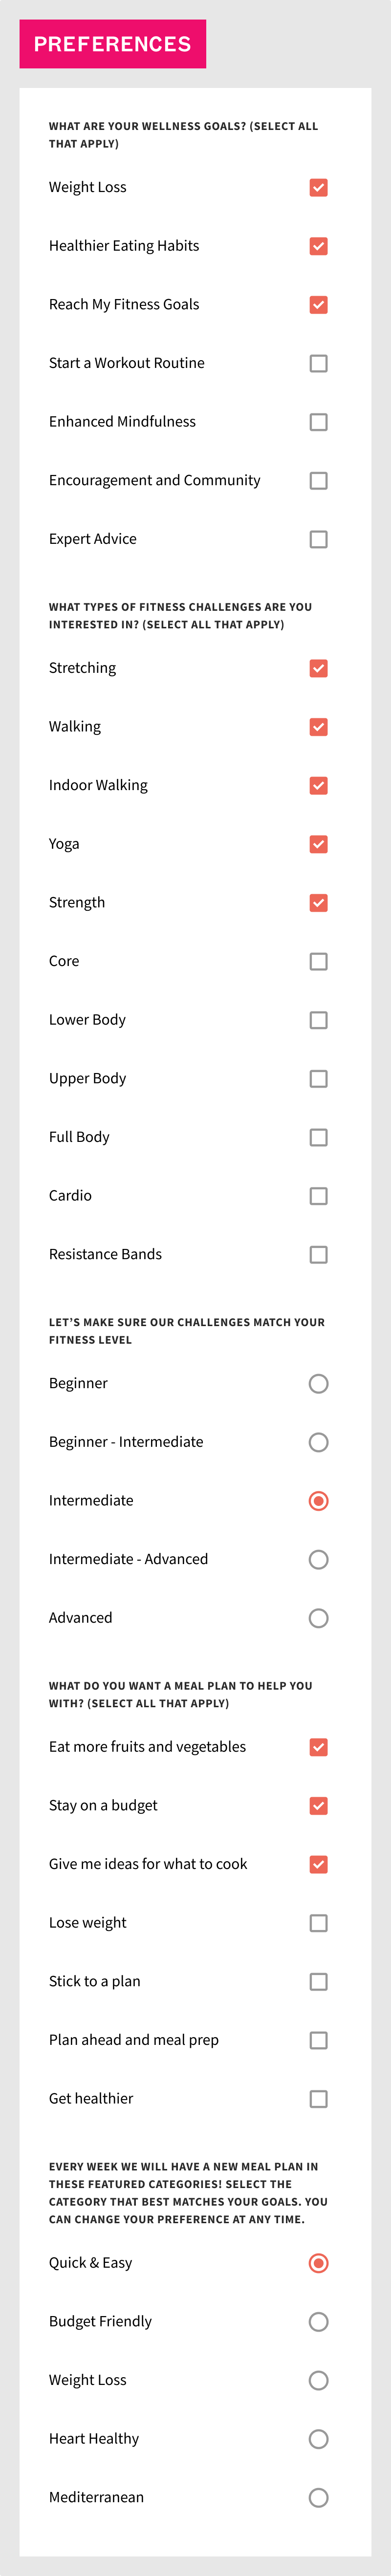
Task: Check the Start a Workout Routine box
Action: (x=318, y=363)
